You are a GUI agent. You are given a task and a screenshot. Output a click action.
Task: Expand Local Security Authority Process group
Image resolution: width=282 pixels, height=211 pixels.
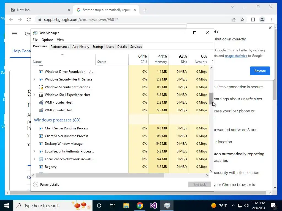point(34,151)
